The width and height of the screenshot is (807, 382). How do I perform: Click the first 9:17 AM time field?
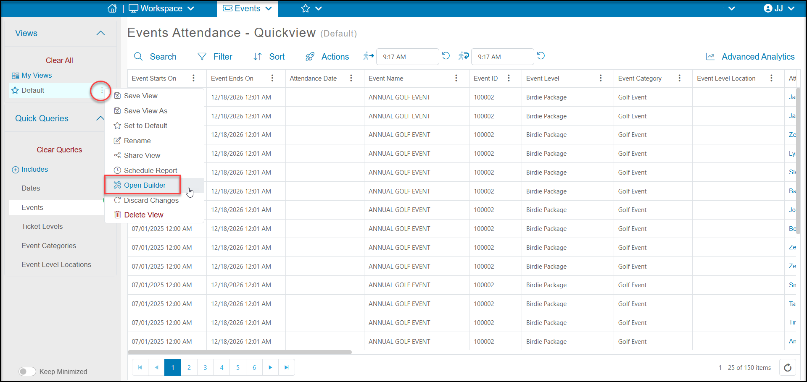point(408,57)
